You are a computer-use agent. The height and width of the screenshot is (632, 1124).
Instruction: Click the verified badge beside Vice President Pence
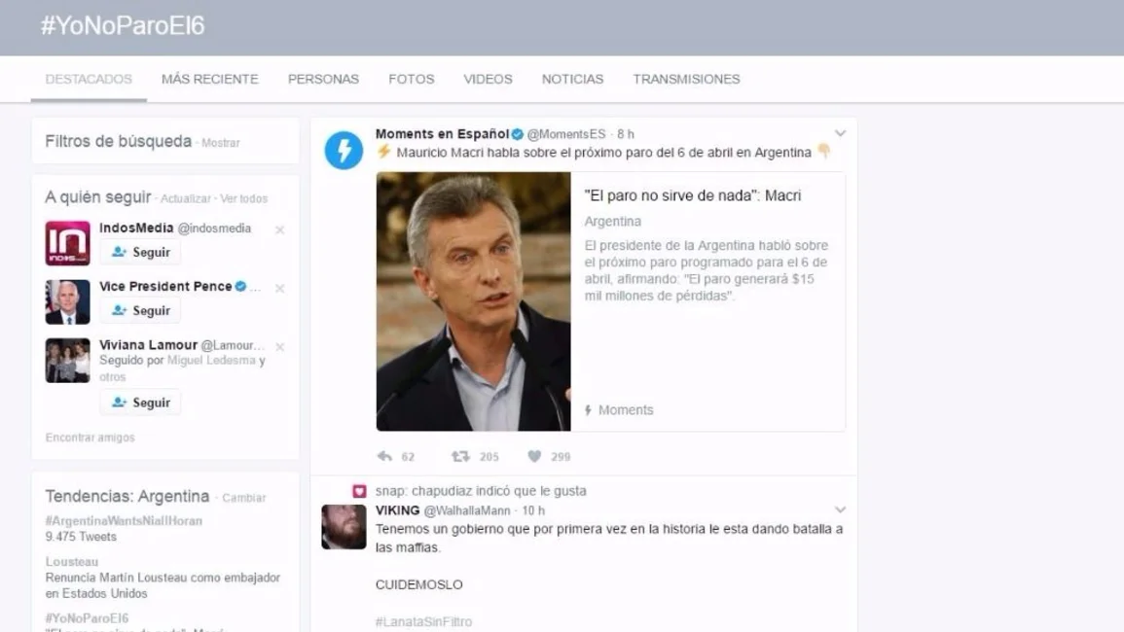(241, 287)
